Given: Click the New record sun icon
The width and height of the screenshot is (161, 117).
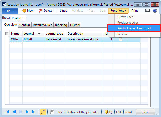Looking at the screenshot, I should (x=24, y=11).
